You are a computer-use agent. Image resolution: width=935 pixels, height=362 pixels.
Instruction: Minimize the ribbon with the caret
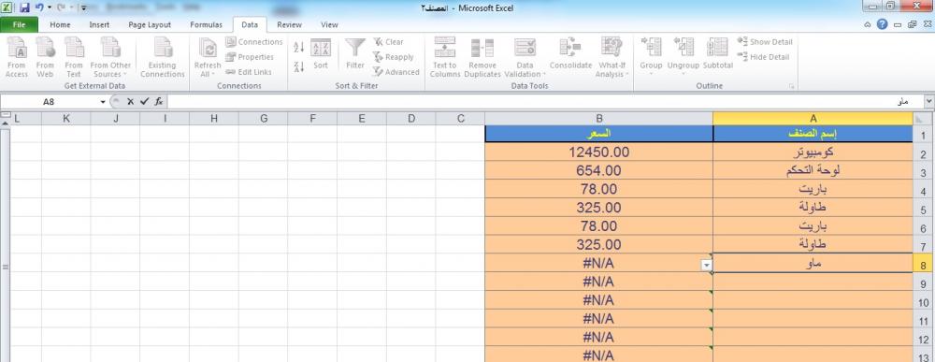pos(868,24)
